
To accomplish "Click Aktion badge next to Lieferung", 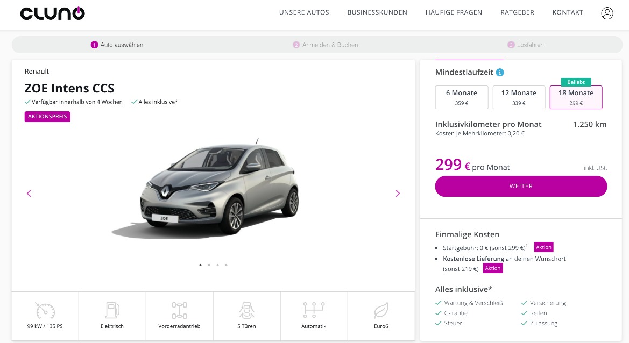I will click(x=493, y=268).
